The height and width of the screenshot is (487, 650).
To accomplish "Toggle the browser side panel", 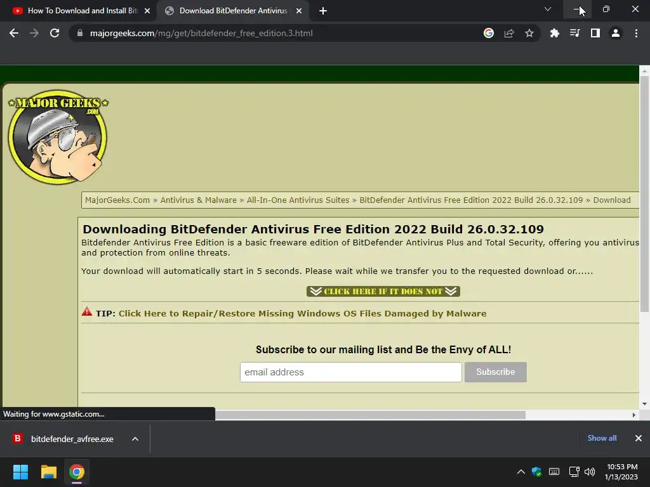I will pos(595,33).
